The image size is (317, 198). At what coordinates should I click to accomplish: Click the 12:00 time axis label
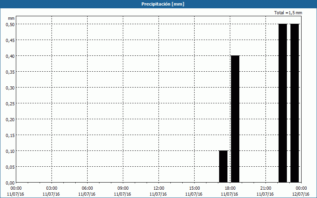pos(159,188)
